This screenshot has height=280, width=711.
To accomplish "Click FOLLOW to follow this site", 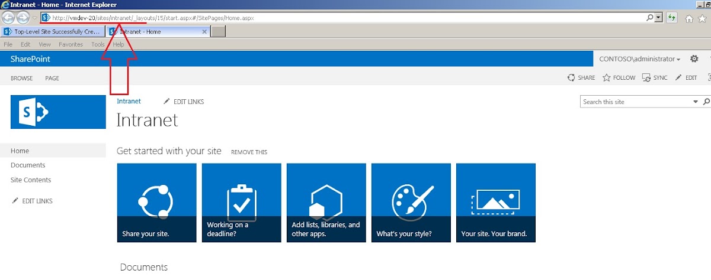I will coord(619,77).
